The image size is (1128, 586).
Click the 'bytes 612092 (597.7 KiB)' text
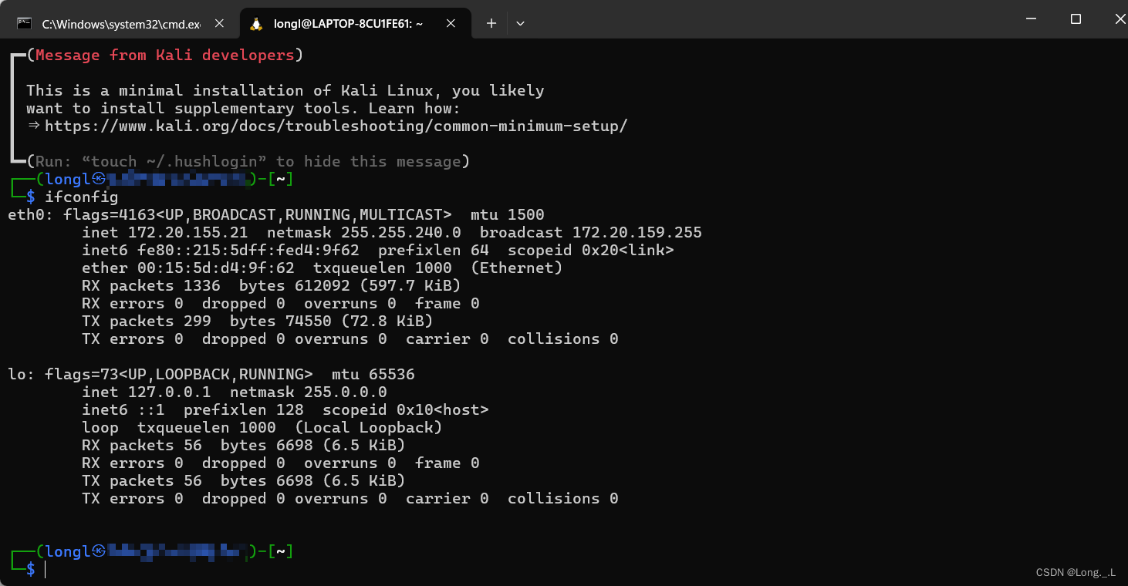pyautogui.click(x=350, y=285)
